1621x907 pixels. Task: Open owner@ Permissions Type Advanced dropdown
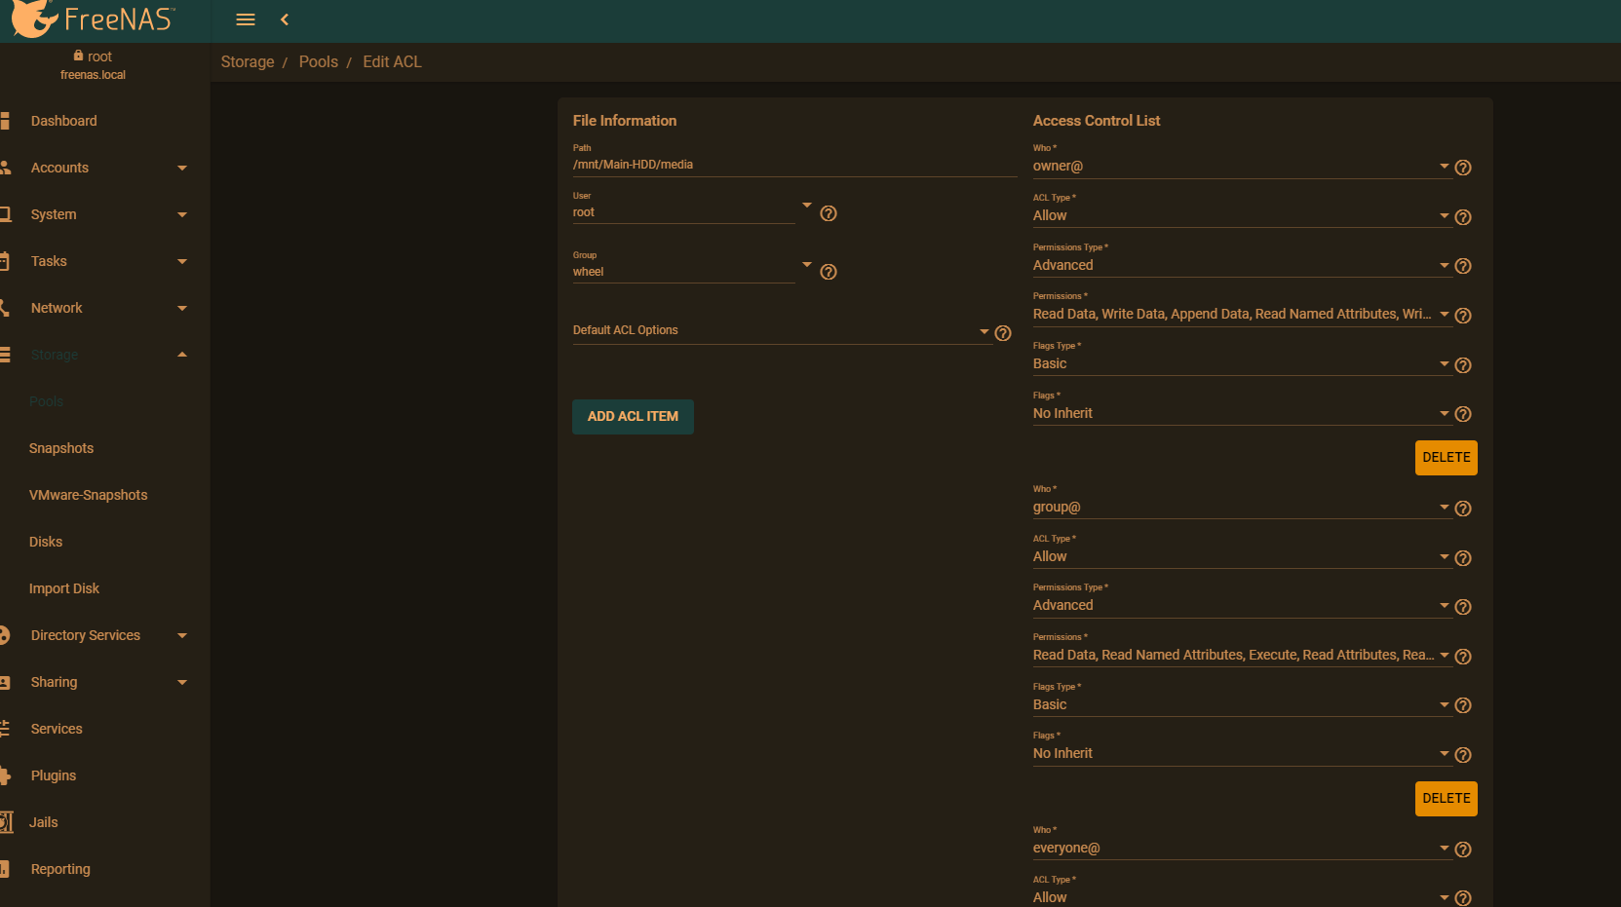[1242, 265]
